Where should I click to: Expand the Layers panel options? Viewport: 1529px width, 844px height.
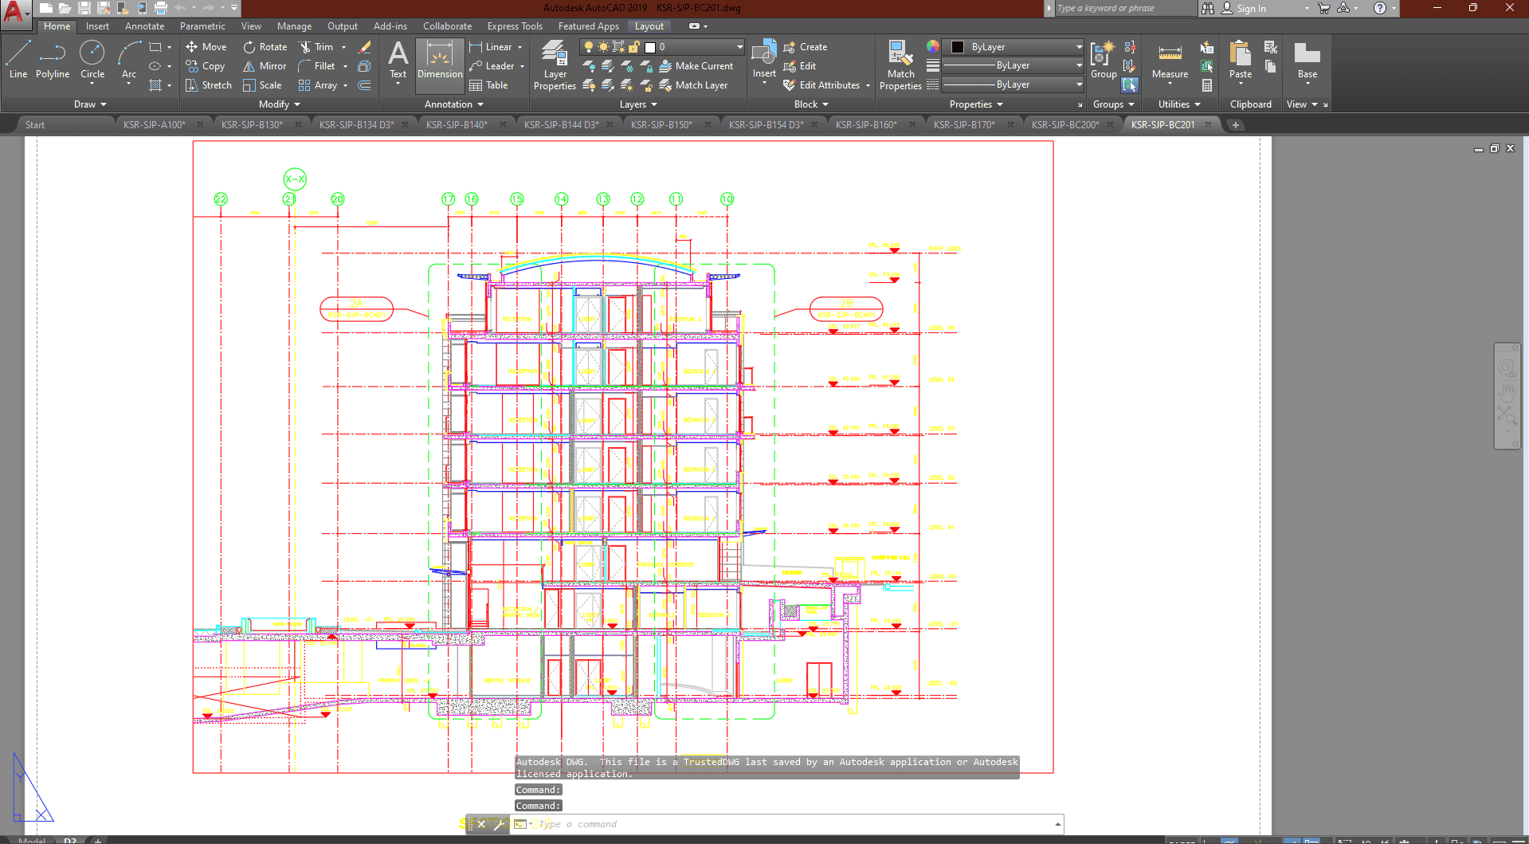click(638, 104)
